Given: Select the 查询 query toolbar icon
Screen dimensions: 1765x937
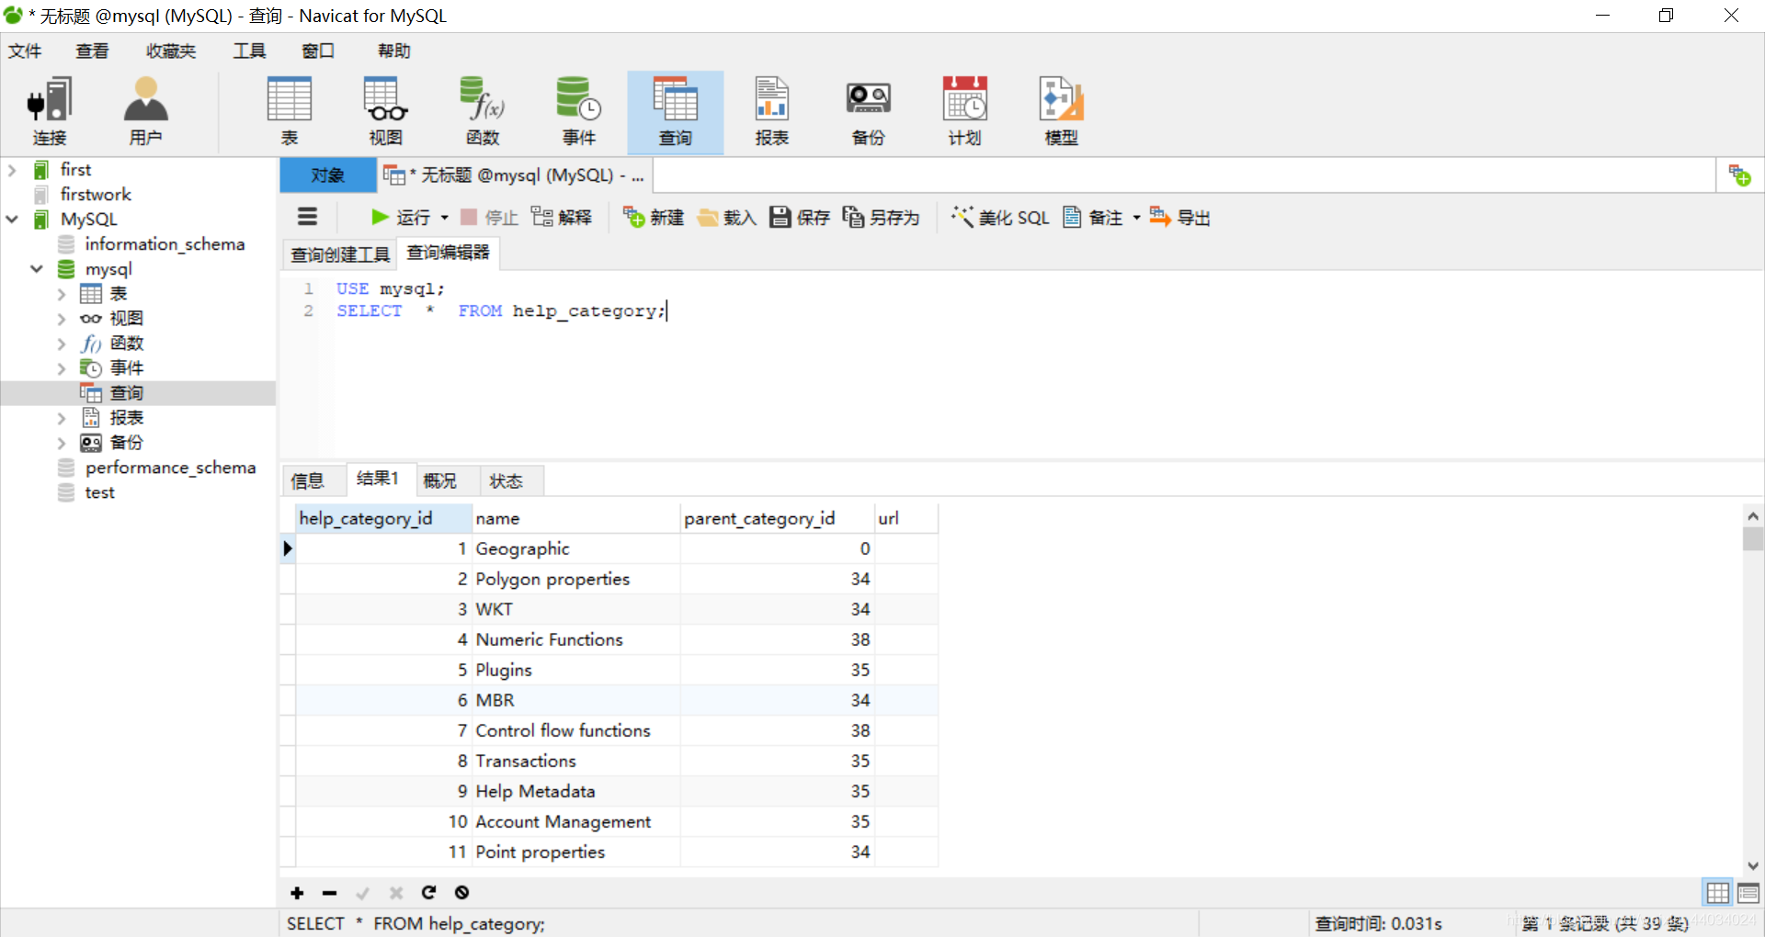Looking at the screenshot, I should tap(676, 112).
